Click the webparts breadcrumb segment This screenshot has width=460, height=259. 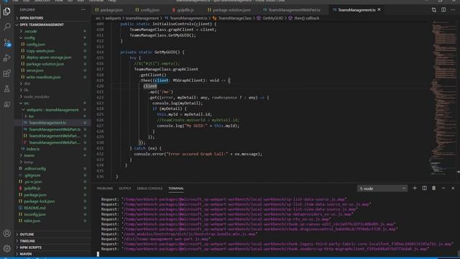(113, 18)
